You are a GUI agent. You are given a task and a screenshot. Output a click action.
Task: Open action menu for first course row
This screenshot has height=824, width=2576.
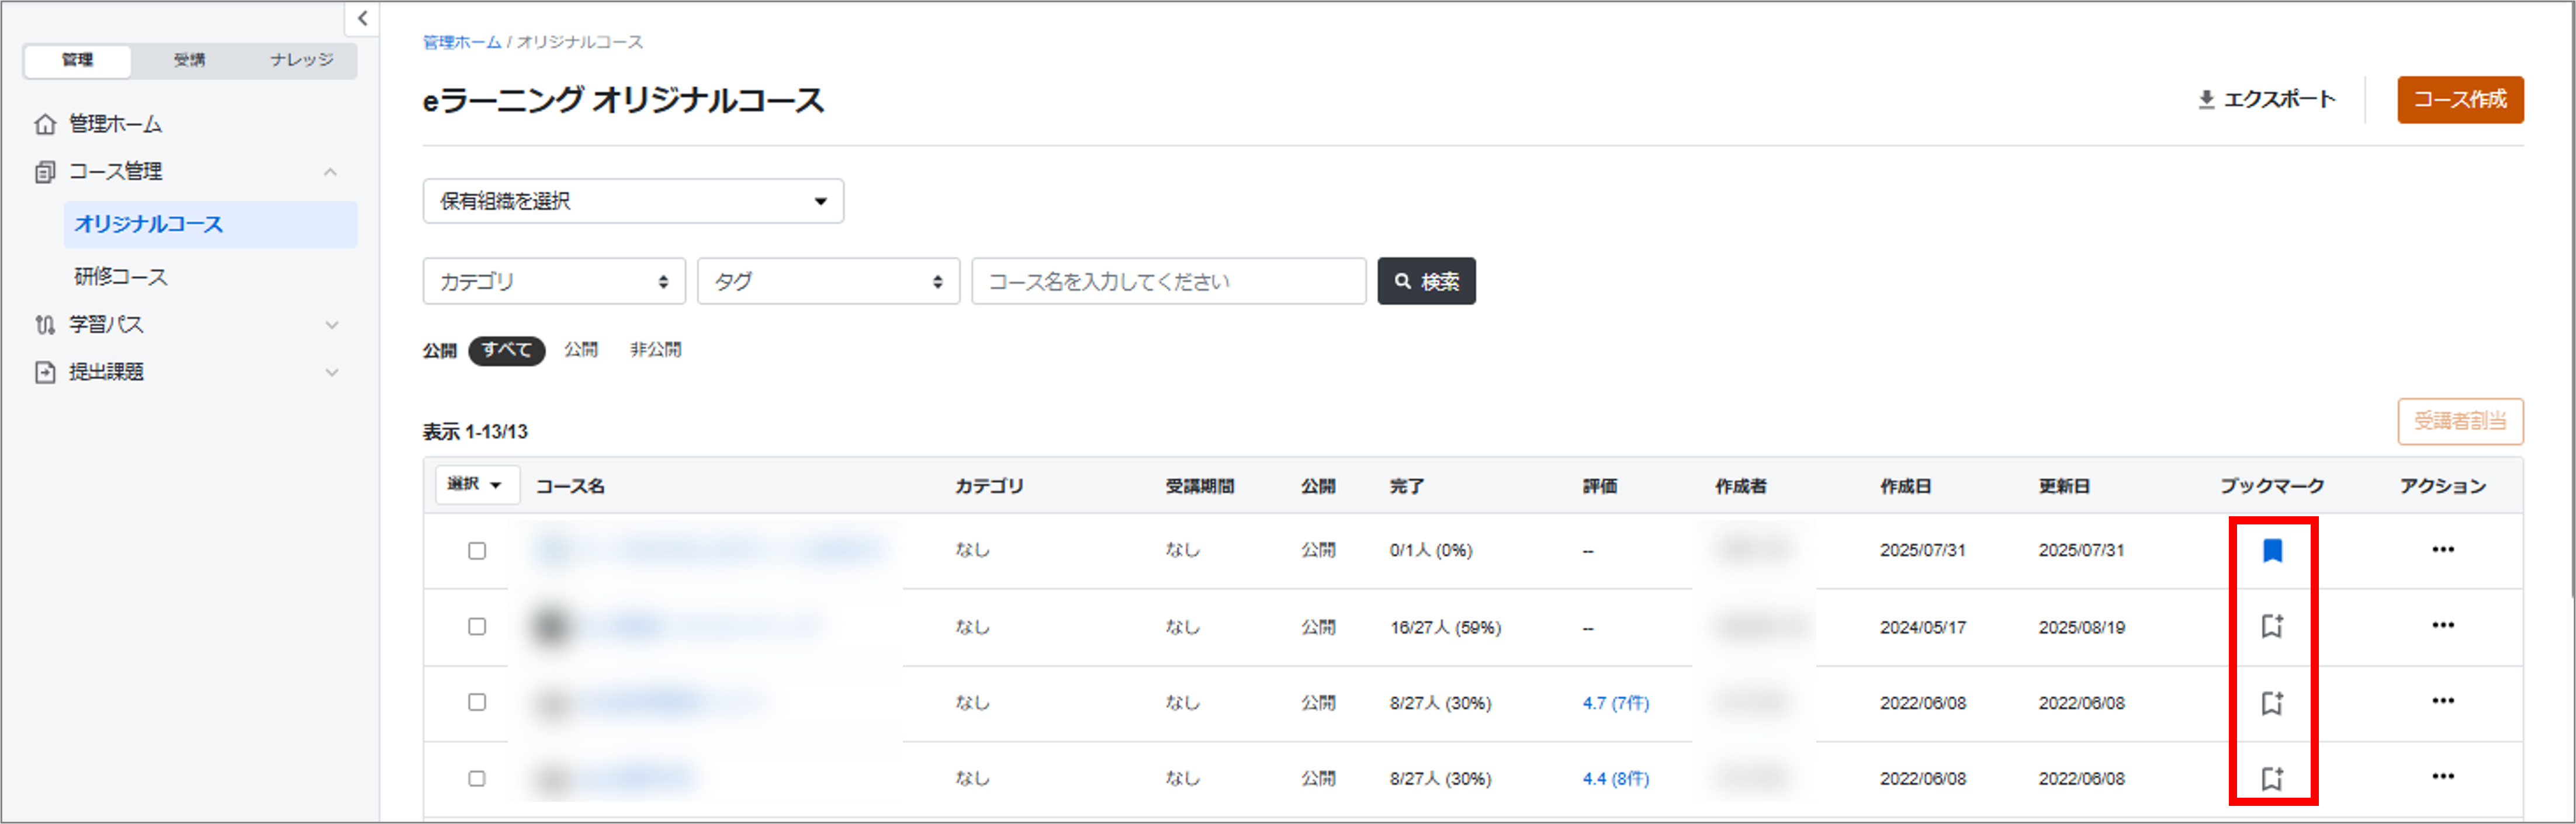point(2442,550)
